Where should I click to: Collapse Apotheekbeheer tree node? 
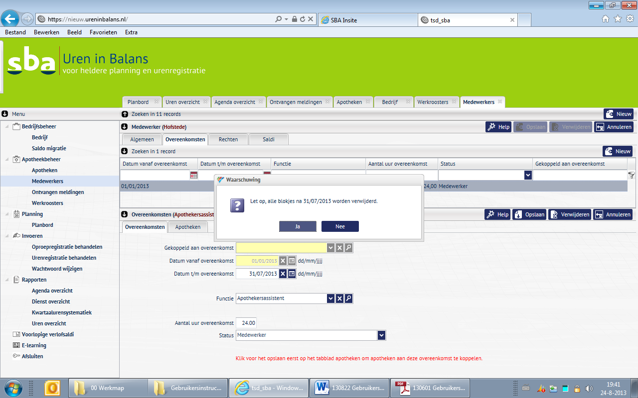(x=7, y=159)
